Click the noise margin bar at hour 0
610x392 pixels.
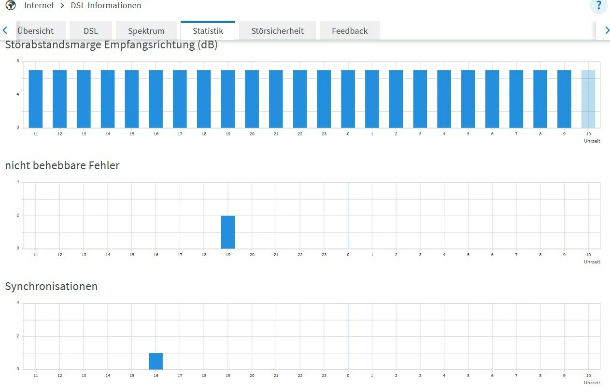point(348,99)
